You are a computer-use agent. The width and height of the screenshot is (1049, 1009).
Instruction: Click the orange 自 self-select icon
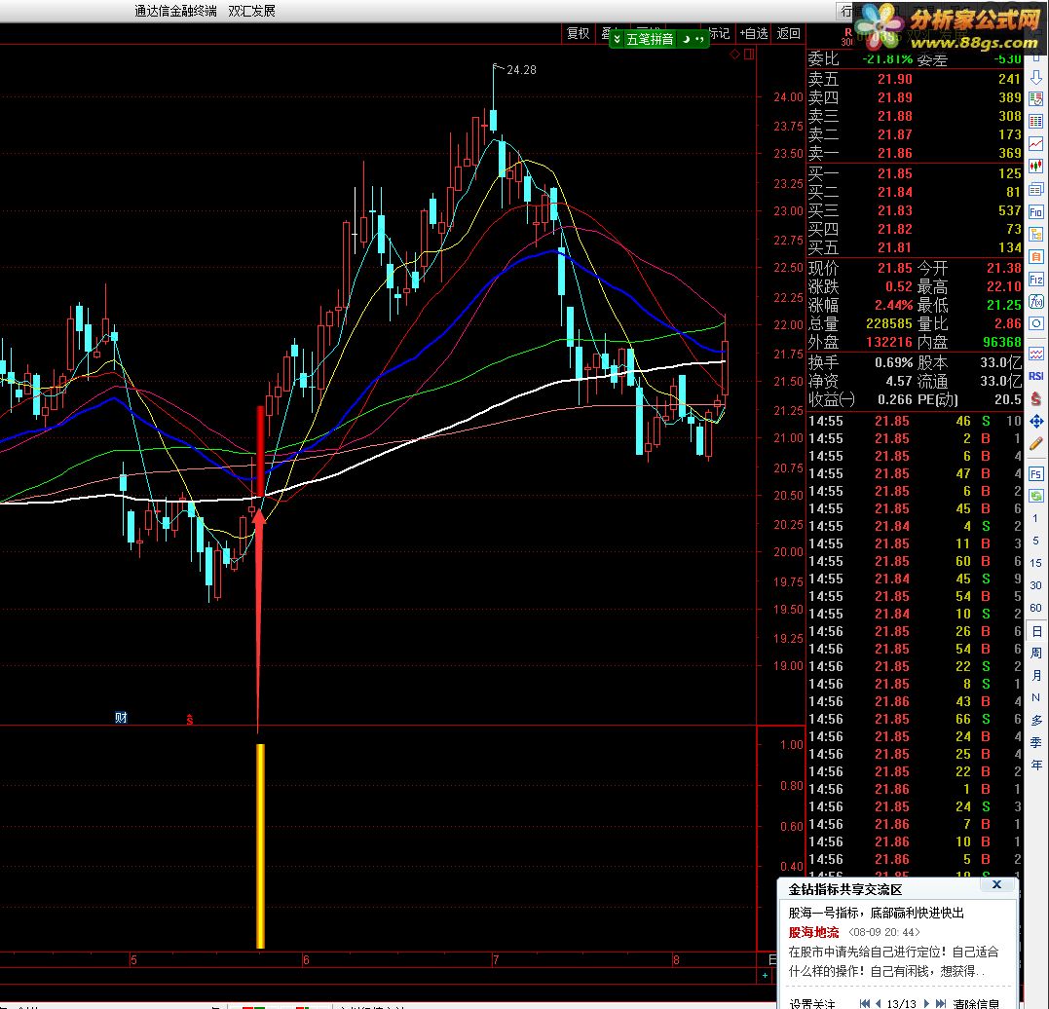[1035, 257]
